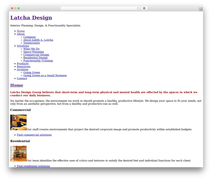Open Commercial Design link
Image resolution: width=212 pixels, height=180 pixels.
point(36,55)
